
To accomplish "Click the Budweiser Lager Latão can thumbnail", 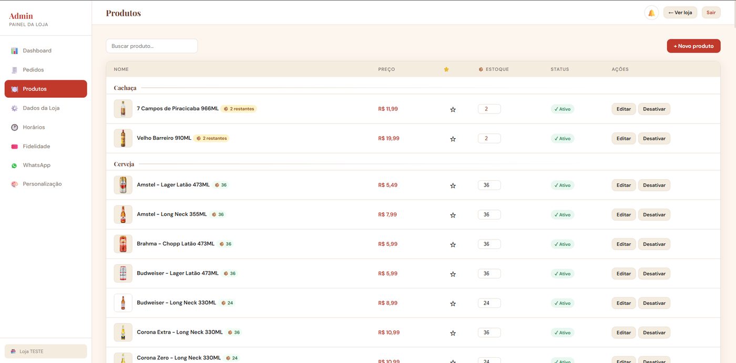I will pyautogui.click(x=123, y=273).
